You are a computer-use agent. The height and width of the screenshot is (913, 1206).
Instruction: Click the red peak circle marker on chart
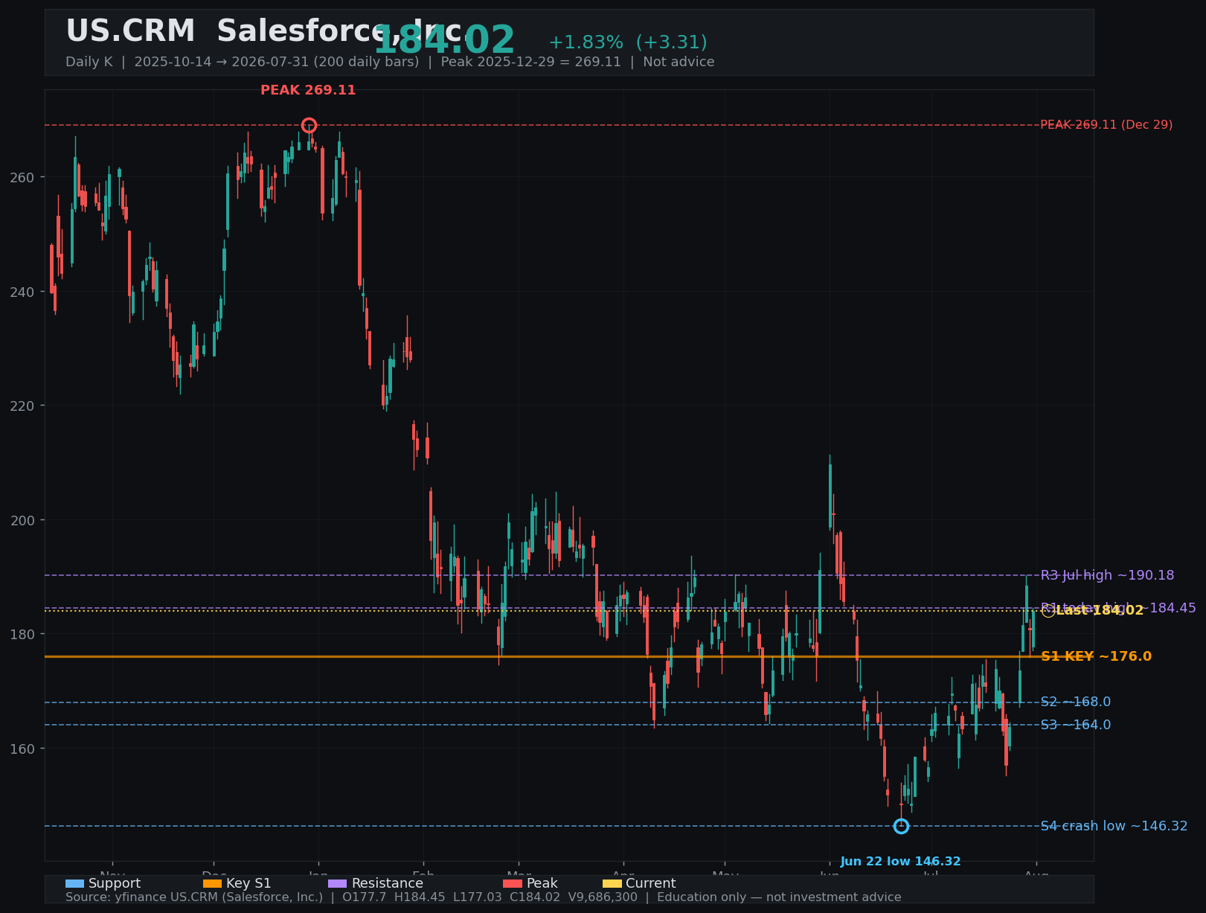click(309, 125)
